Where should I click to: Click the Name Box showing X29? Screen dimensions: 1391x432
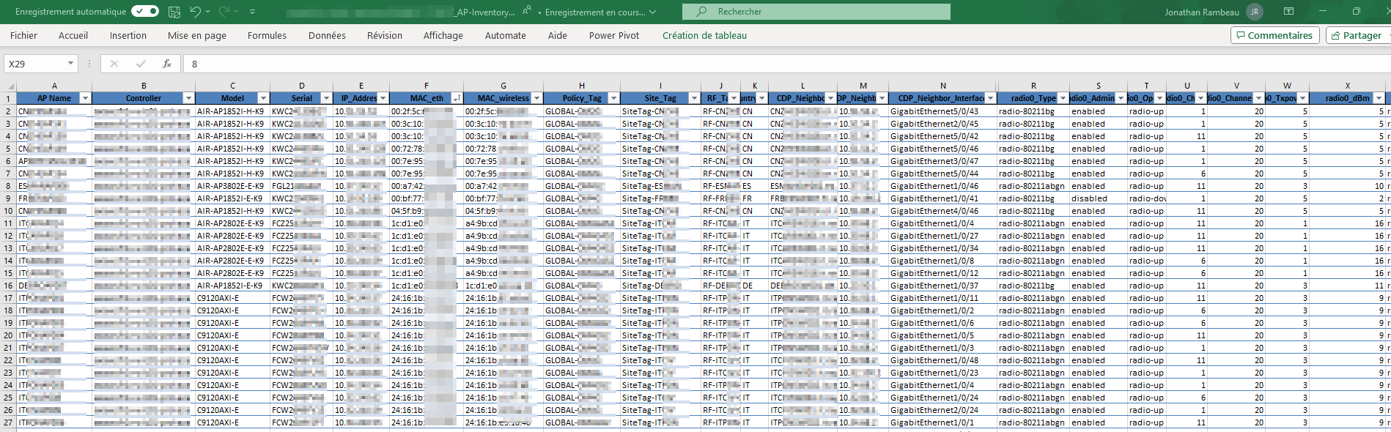pos(35,64)
